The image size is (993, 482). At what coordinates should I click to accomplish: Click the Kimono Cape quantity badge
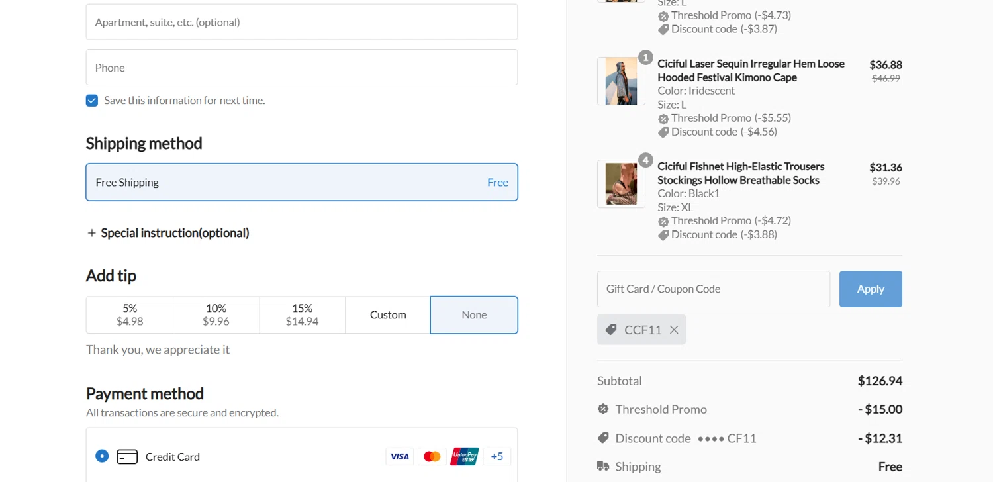pos(645,58)
